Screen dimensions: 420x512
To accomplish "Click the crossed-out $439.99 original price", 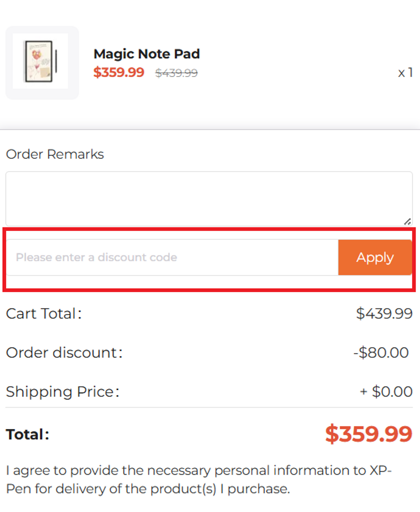I will click(176, 73).
